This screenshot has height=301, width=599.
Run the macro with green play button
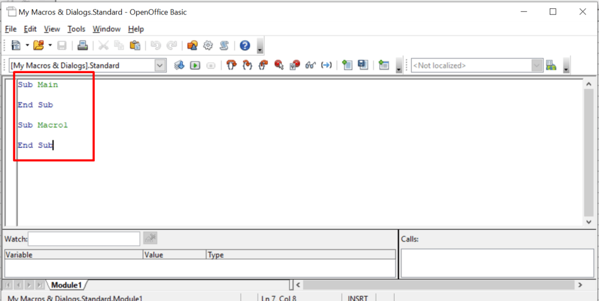coord(195,65)
